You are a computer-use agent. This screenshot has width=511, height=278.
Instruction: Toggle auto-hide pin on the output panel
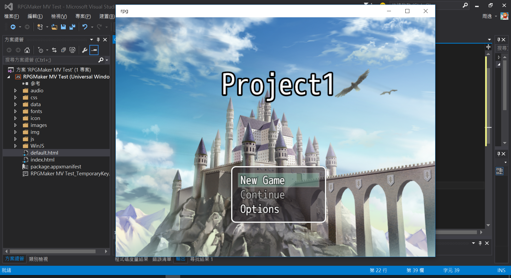(480, 243)
